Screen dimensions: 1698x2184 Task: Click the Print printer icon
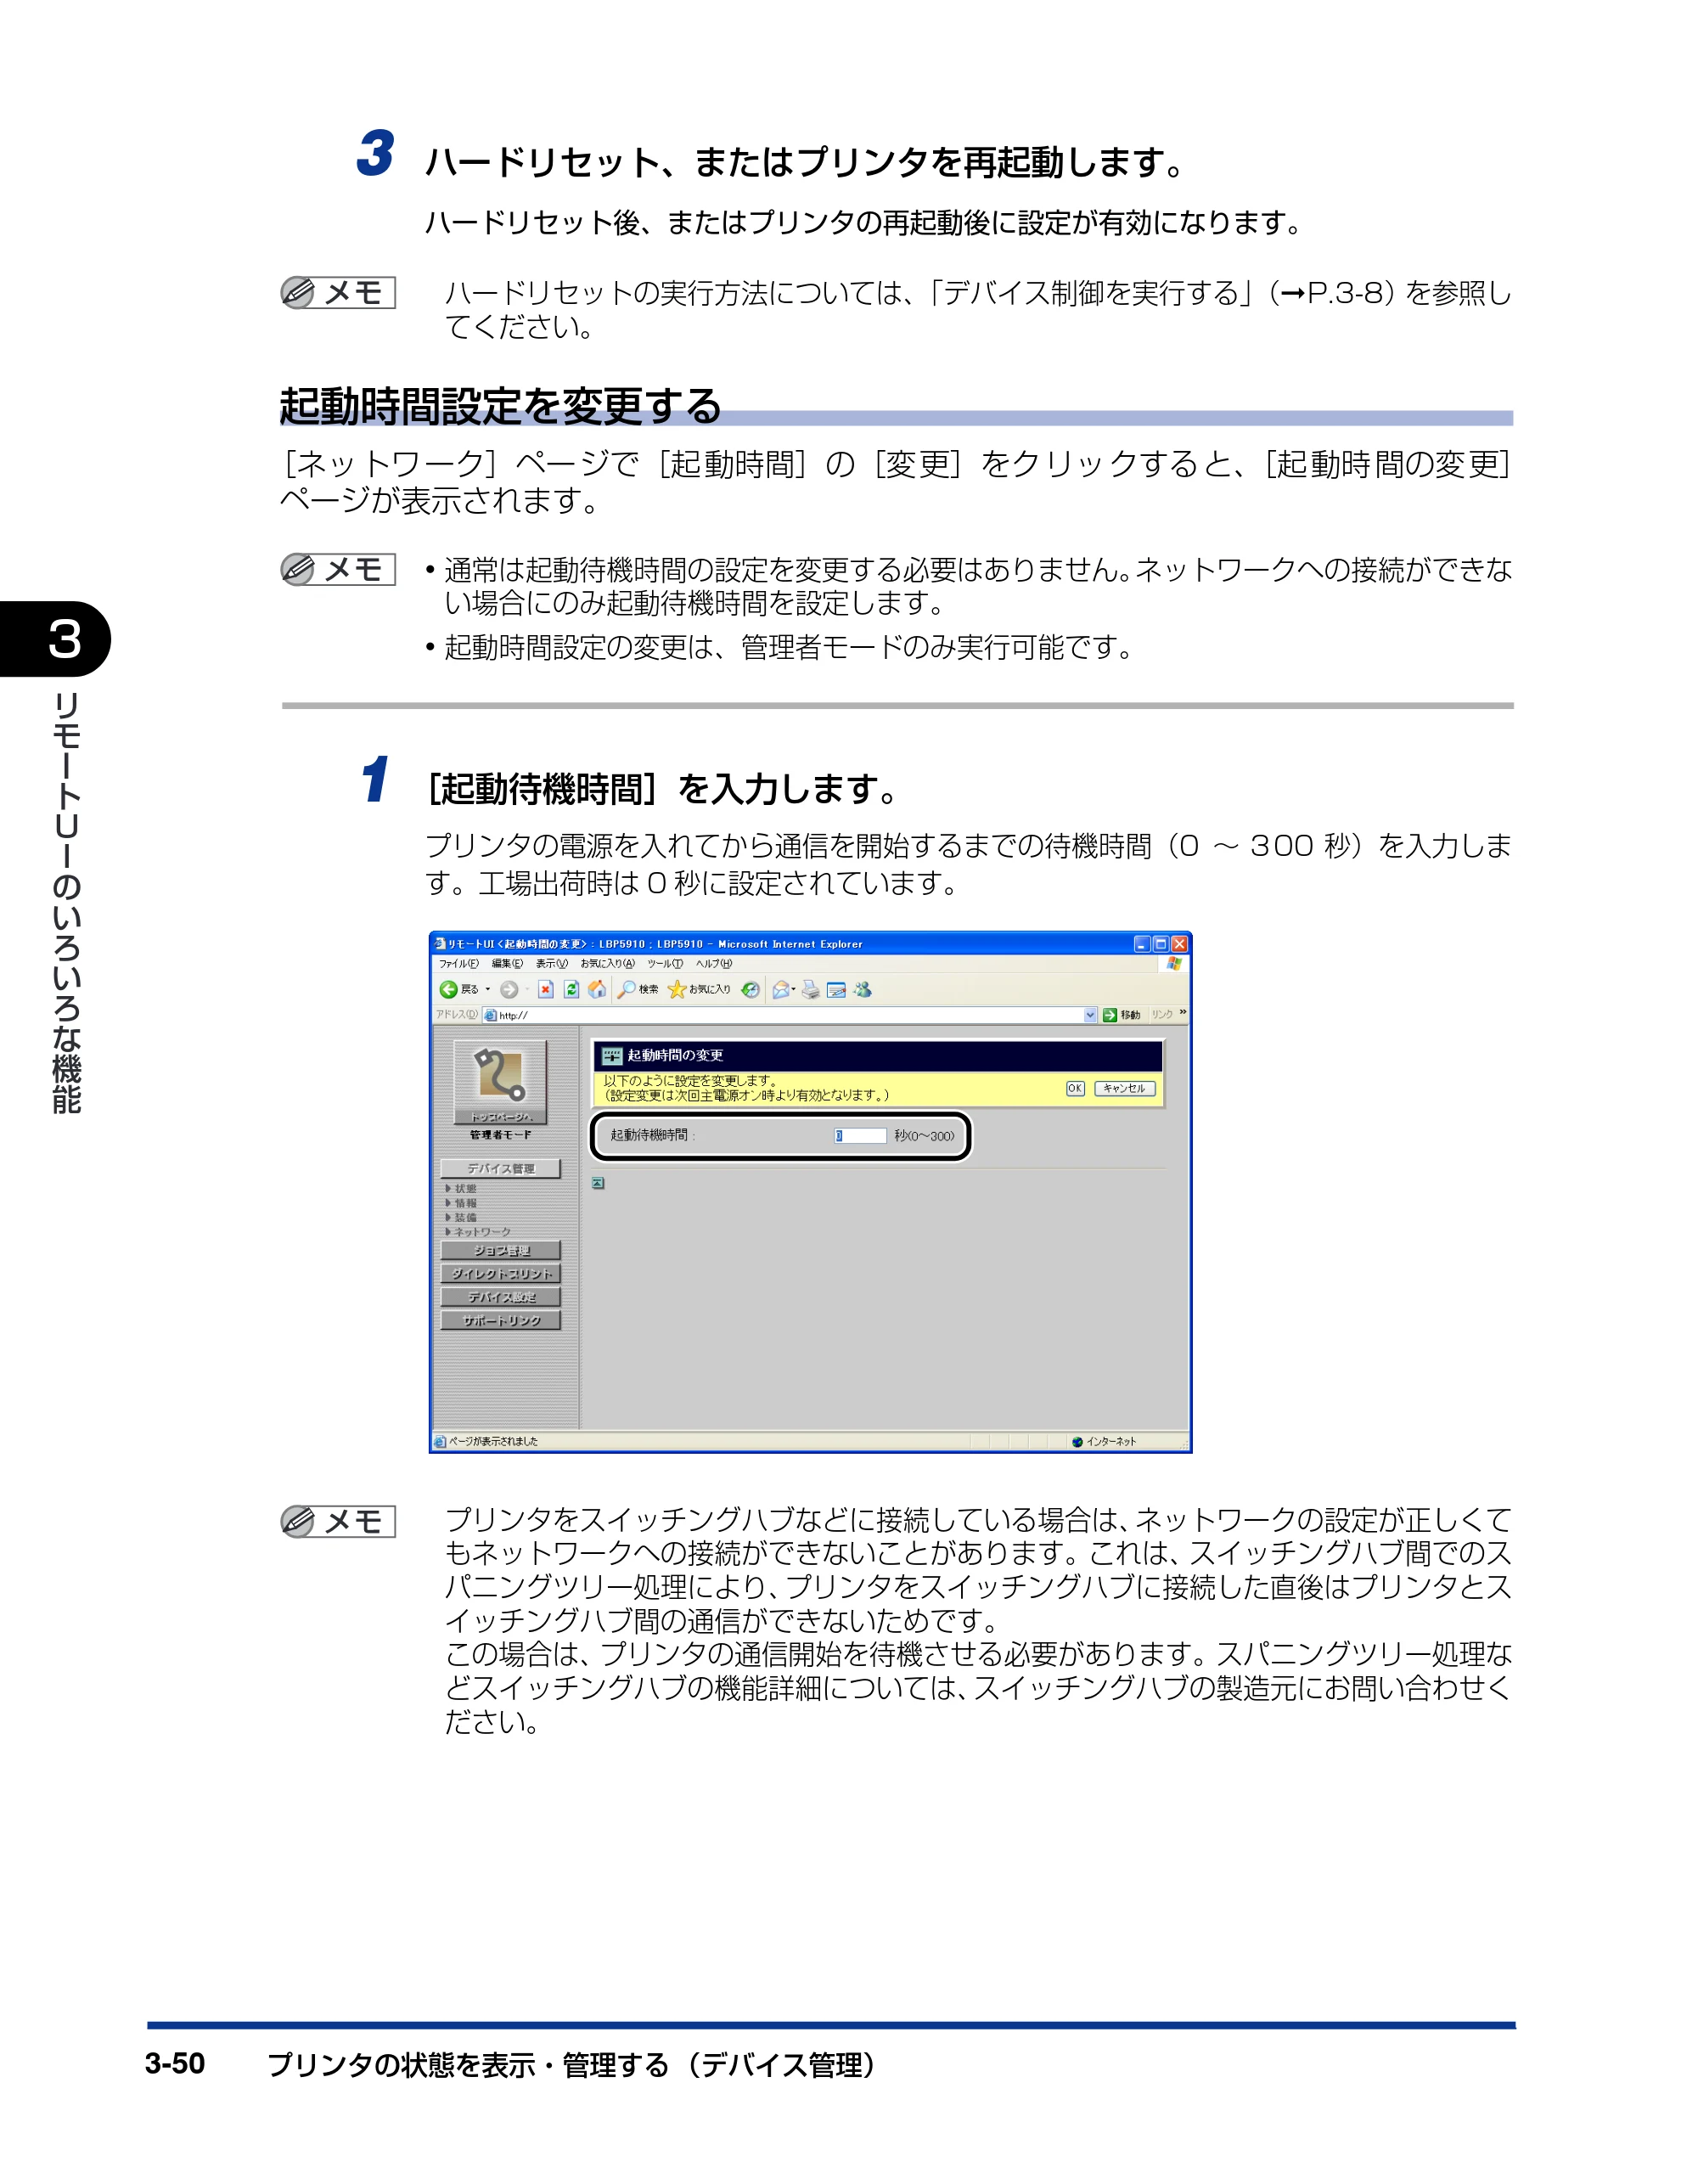coord(811,989)
